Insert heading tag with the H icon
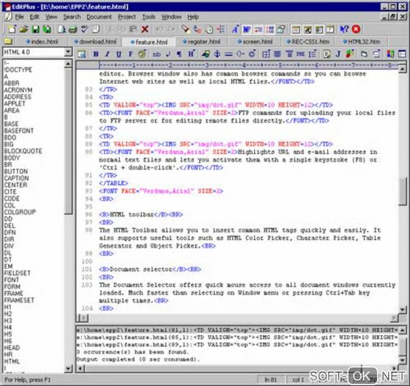Image resolution: width=410 pixels, height=386 pixels. [x=191, y=54]
